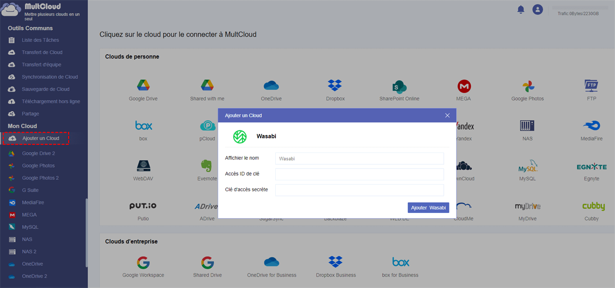Pick the pCloud icon
This screenshot has height=288, width=615.
[207, 126]
